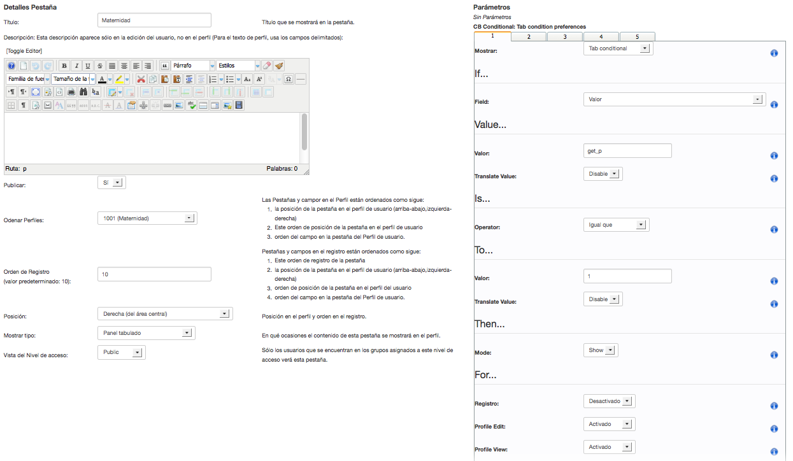
Task: Click info icon for Profile View
Action: [774, 451]
